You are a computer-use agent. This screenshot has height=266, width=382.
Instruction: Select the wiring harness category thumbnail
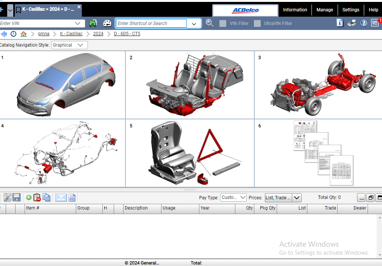tap(63, 153)
